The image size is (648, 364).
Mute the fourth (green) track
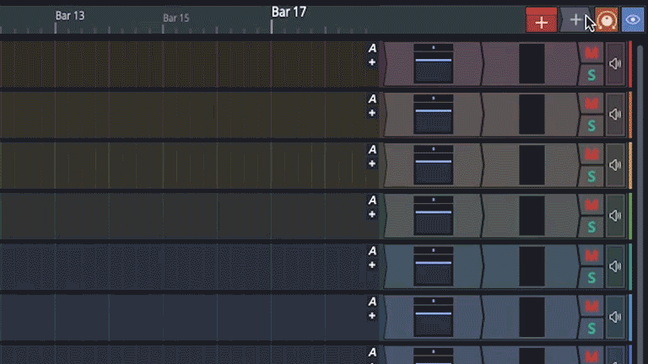pos(591,205)
